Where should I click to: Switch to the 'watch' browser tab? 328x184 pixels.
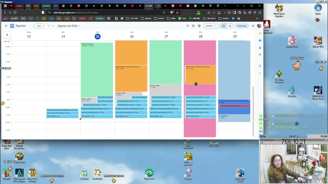point(19,6)
